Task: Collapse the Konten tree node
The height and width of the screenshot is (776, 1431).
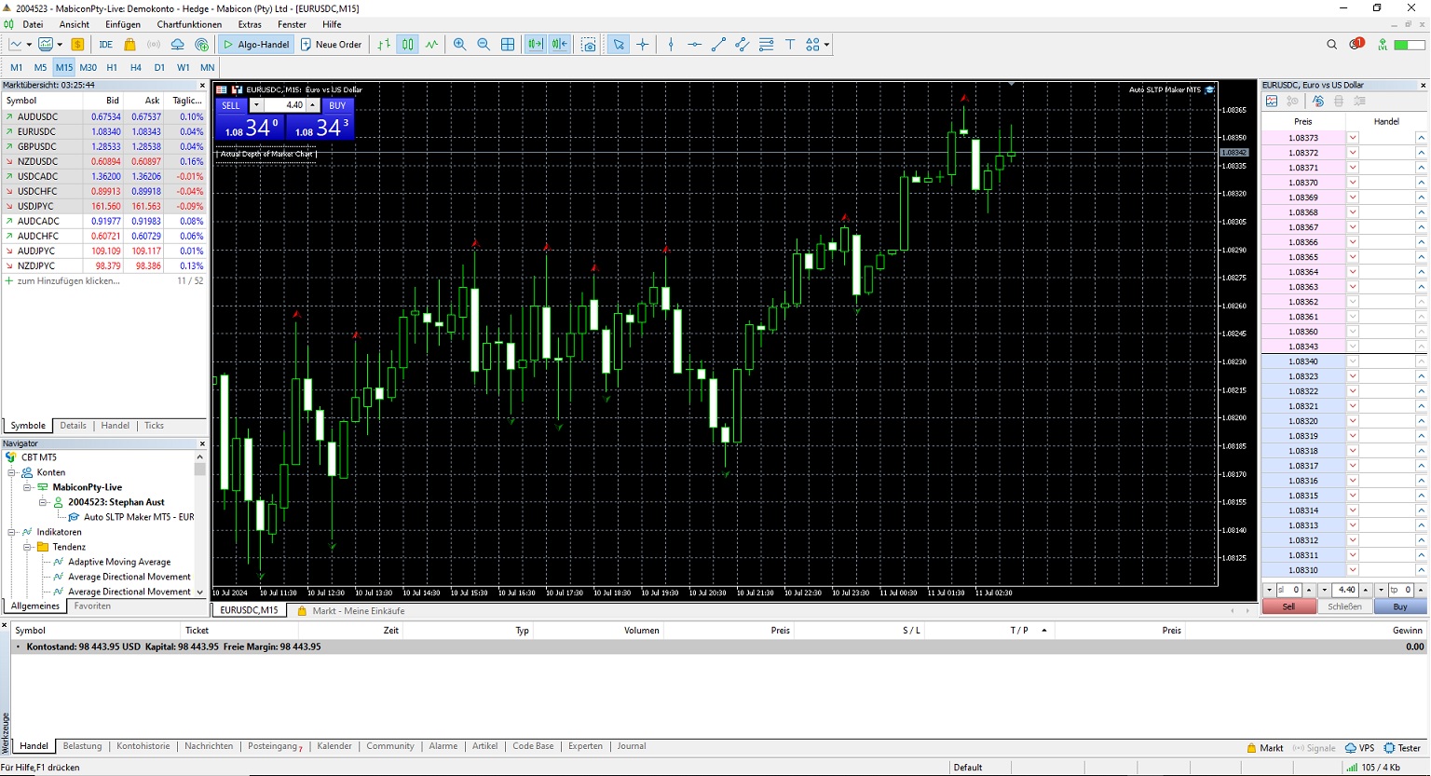Action: coord(13,472)
